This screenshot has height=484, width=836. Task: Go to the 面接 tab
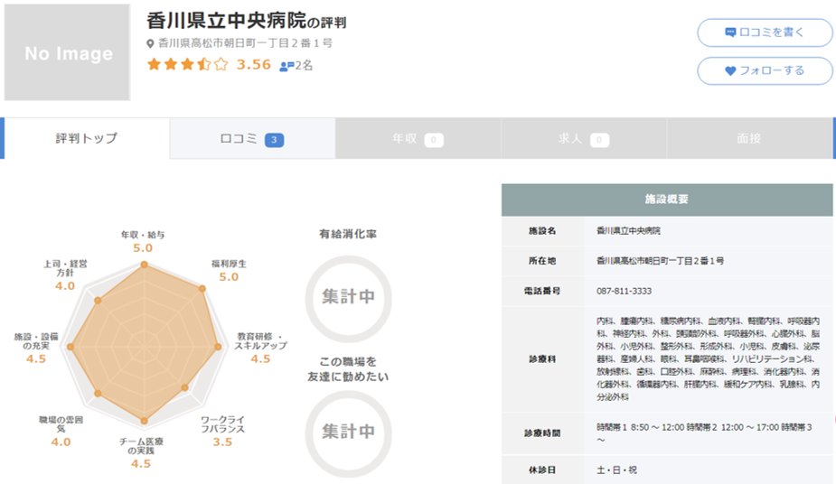749,139
